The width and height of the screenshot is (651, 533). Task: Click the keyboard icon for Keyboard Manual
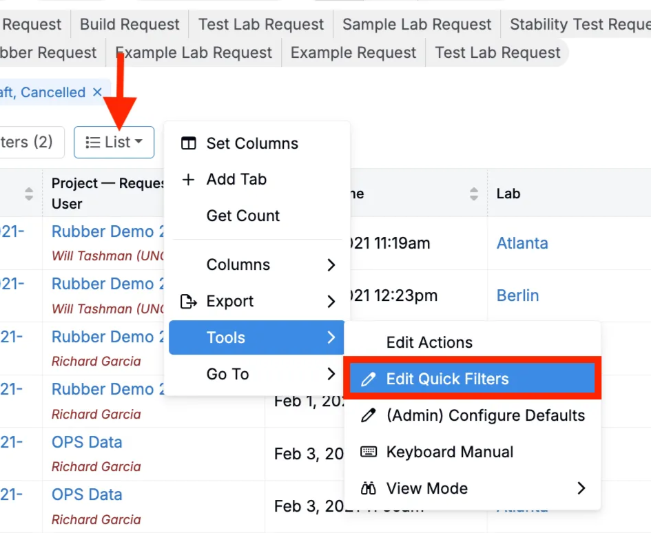(369, 452)
